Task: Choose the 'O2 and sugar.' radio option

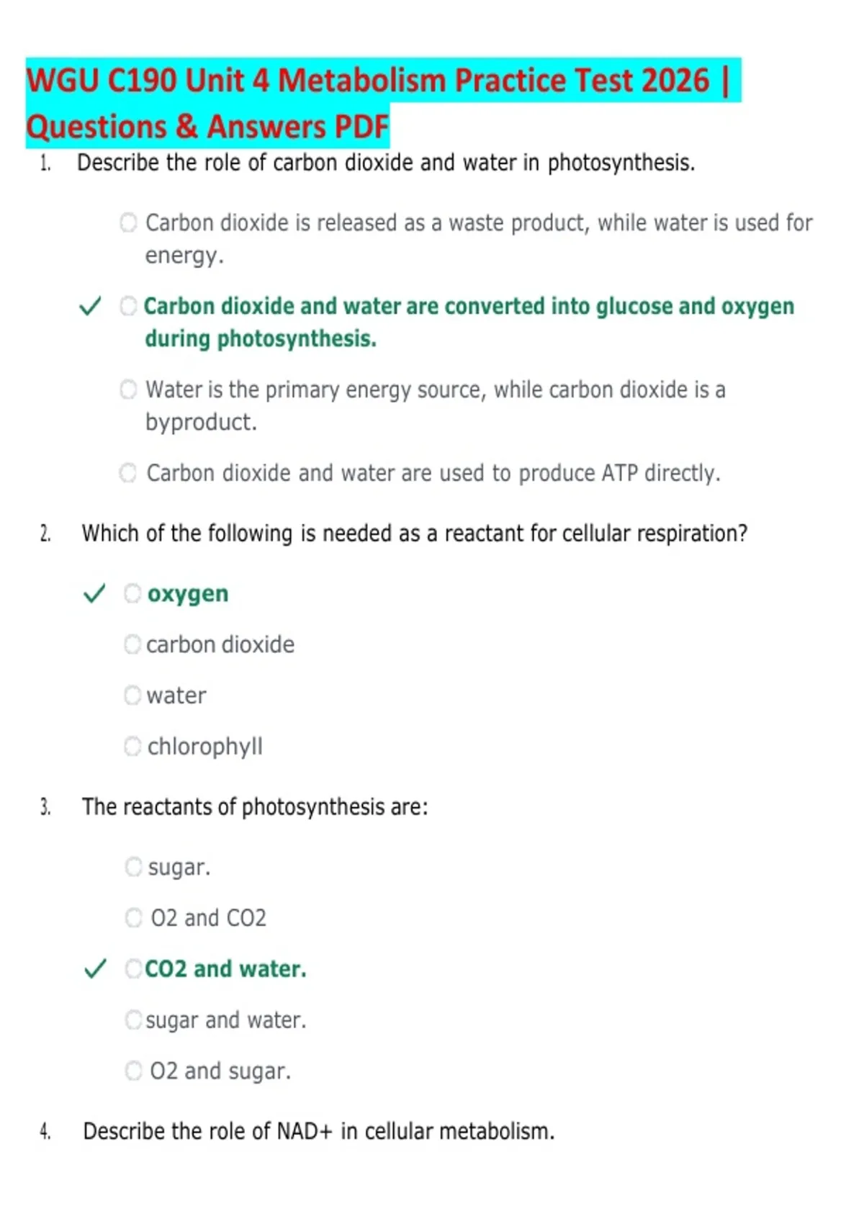Action: [x=134, y=1071]
